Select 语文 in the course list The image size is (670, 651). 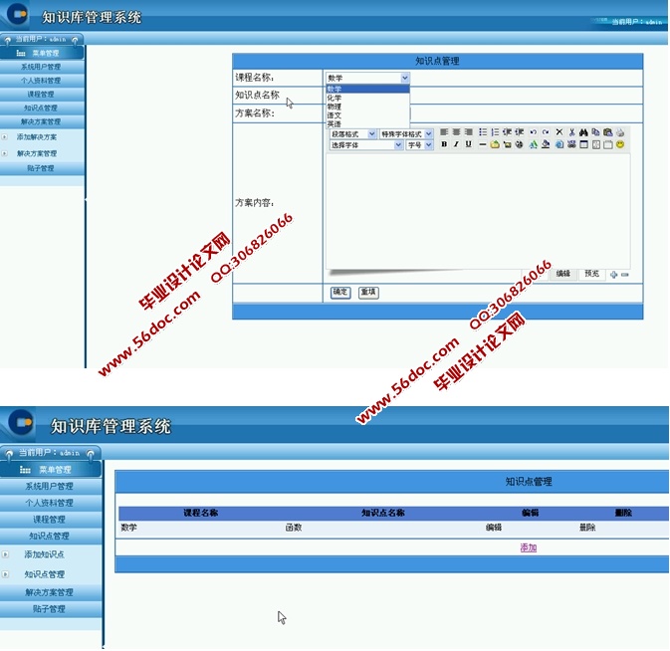point(367,115)
